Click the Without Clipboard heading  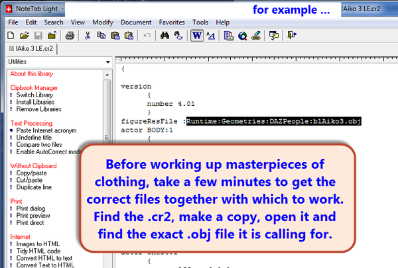[x=33, y=166]
